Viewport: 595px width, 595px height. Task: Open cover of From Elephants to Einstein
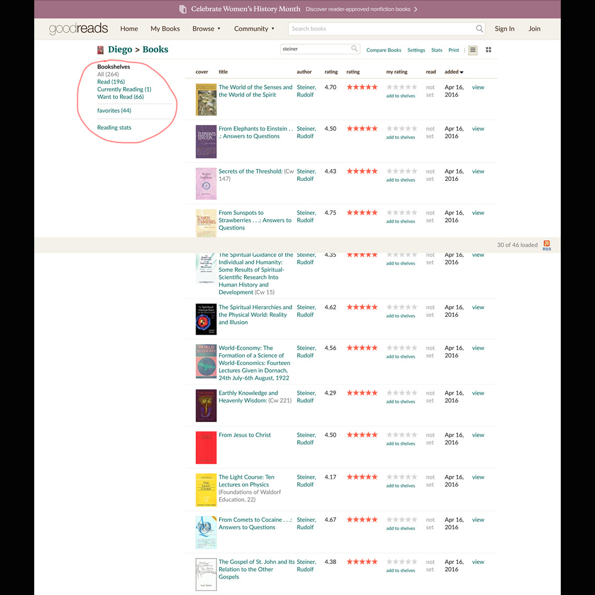click(x=206, y=142)
